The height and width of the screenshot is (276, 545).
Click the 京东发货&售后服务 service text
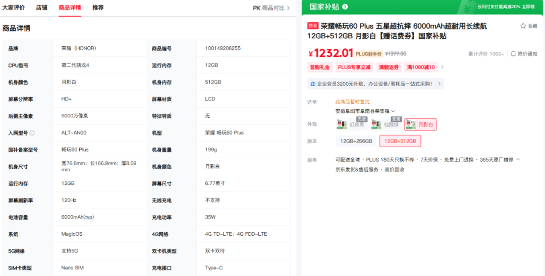tap(357, 170)
